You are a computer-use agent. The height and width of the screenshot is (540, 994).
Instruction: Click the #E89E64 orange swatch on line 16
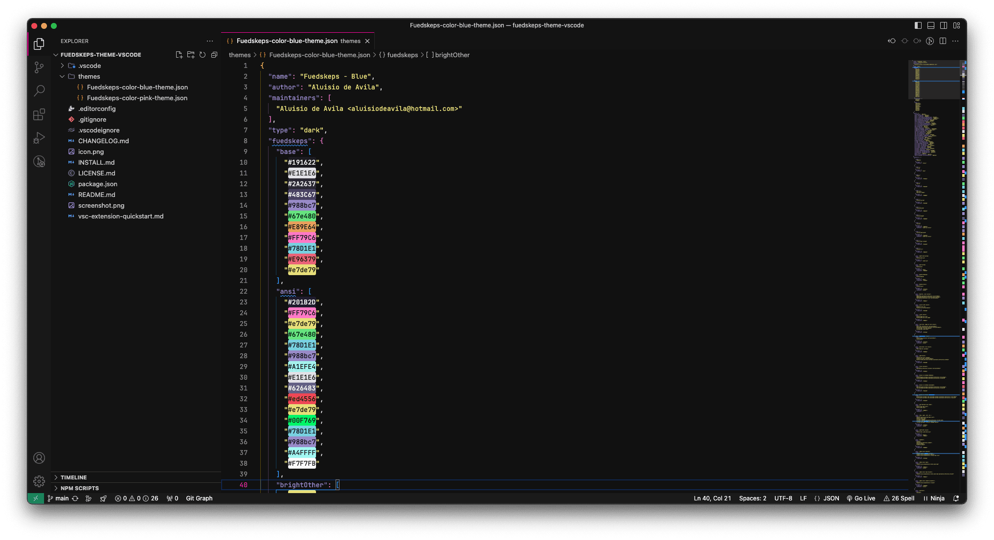302,227
